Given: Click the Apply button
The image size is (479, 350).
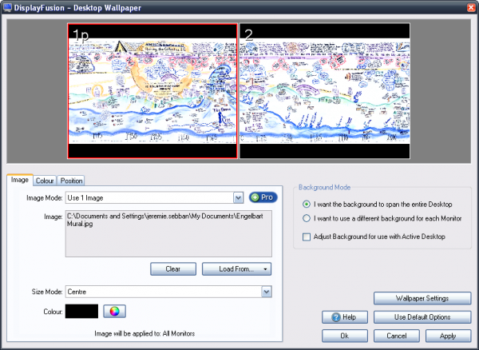Looking at the screenshot, I should point(447,335).
